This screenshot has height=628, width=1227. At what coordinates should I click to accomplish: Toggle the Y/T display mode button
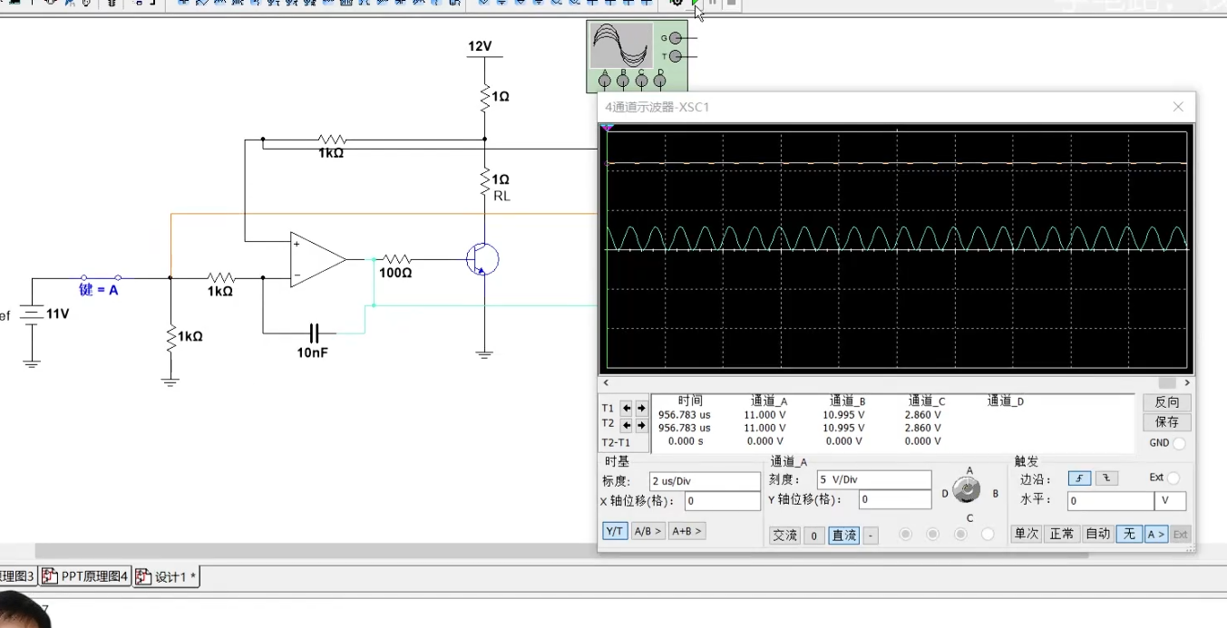615,531
